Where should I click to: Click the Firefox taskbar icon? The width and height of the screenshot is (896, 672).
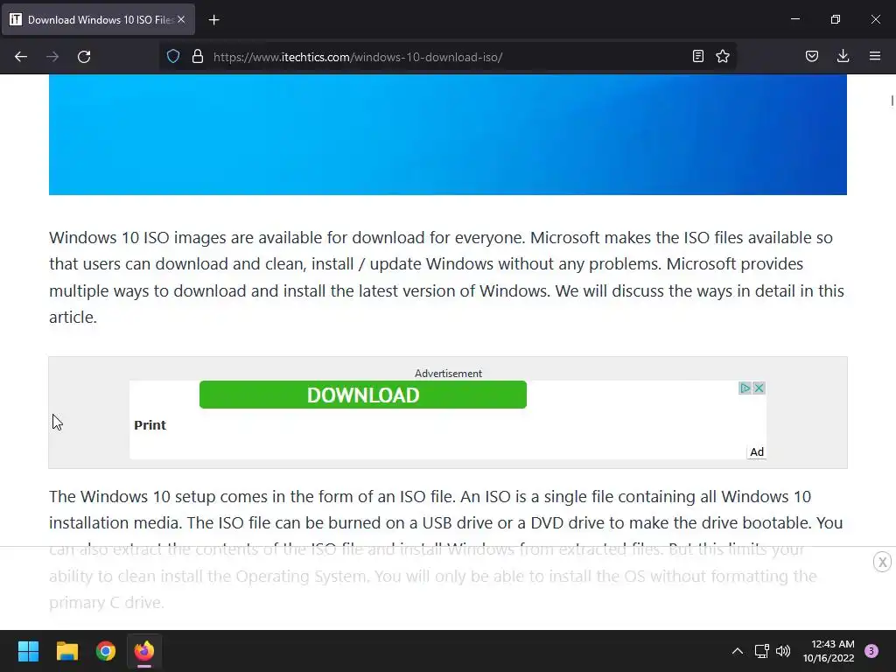point(144,651)
